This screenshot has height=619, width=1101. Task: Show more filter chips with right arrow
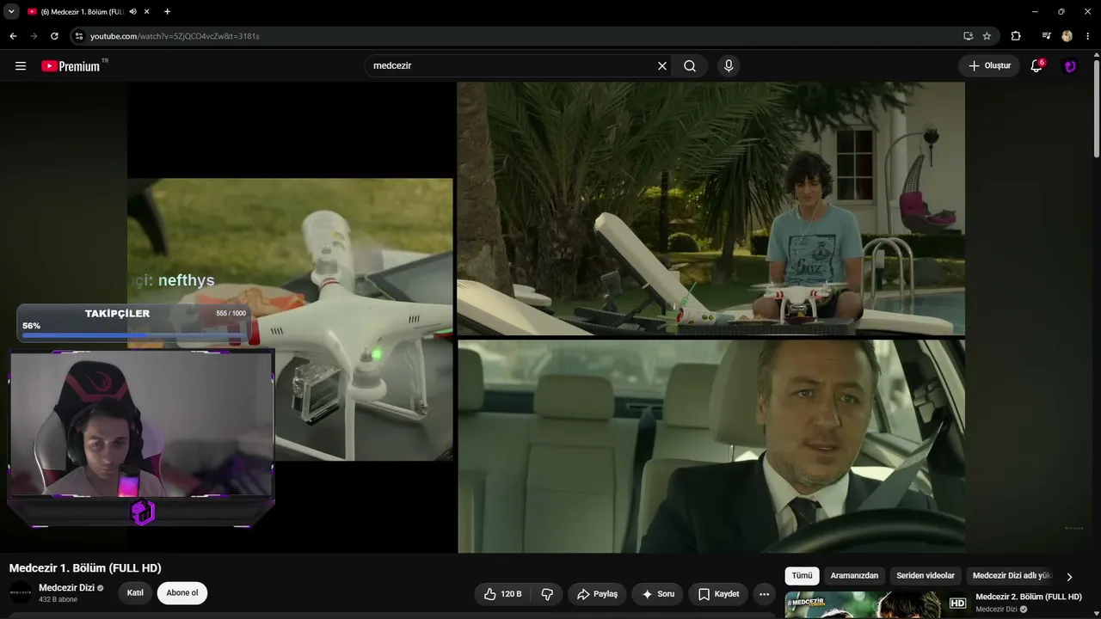coord(1069,577)
